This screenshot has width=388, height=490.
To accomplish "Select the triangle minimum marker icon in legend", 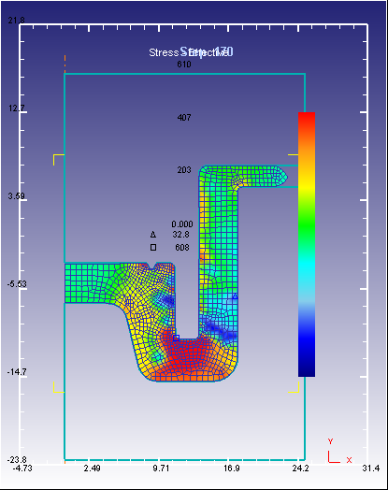I will click(x=153, y=235).
